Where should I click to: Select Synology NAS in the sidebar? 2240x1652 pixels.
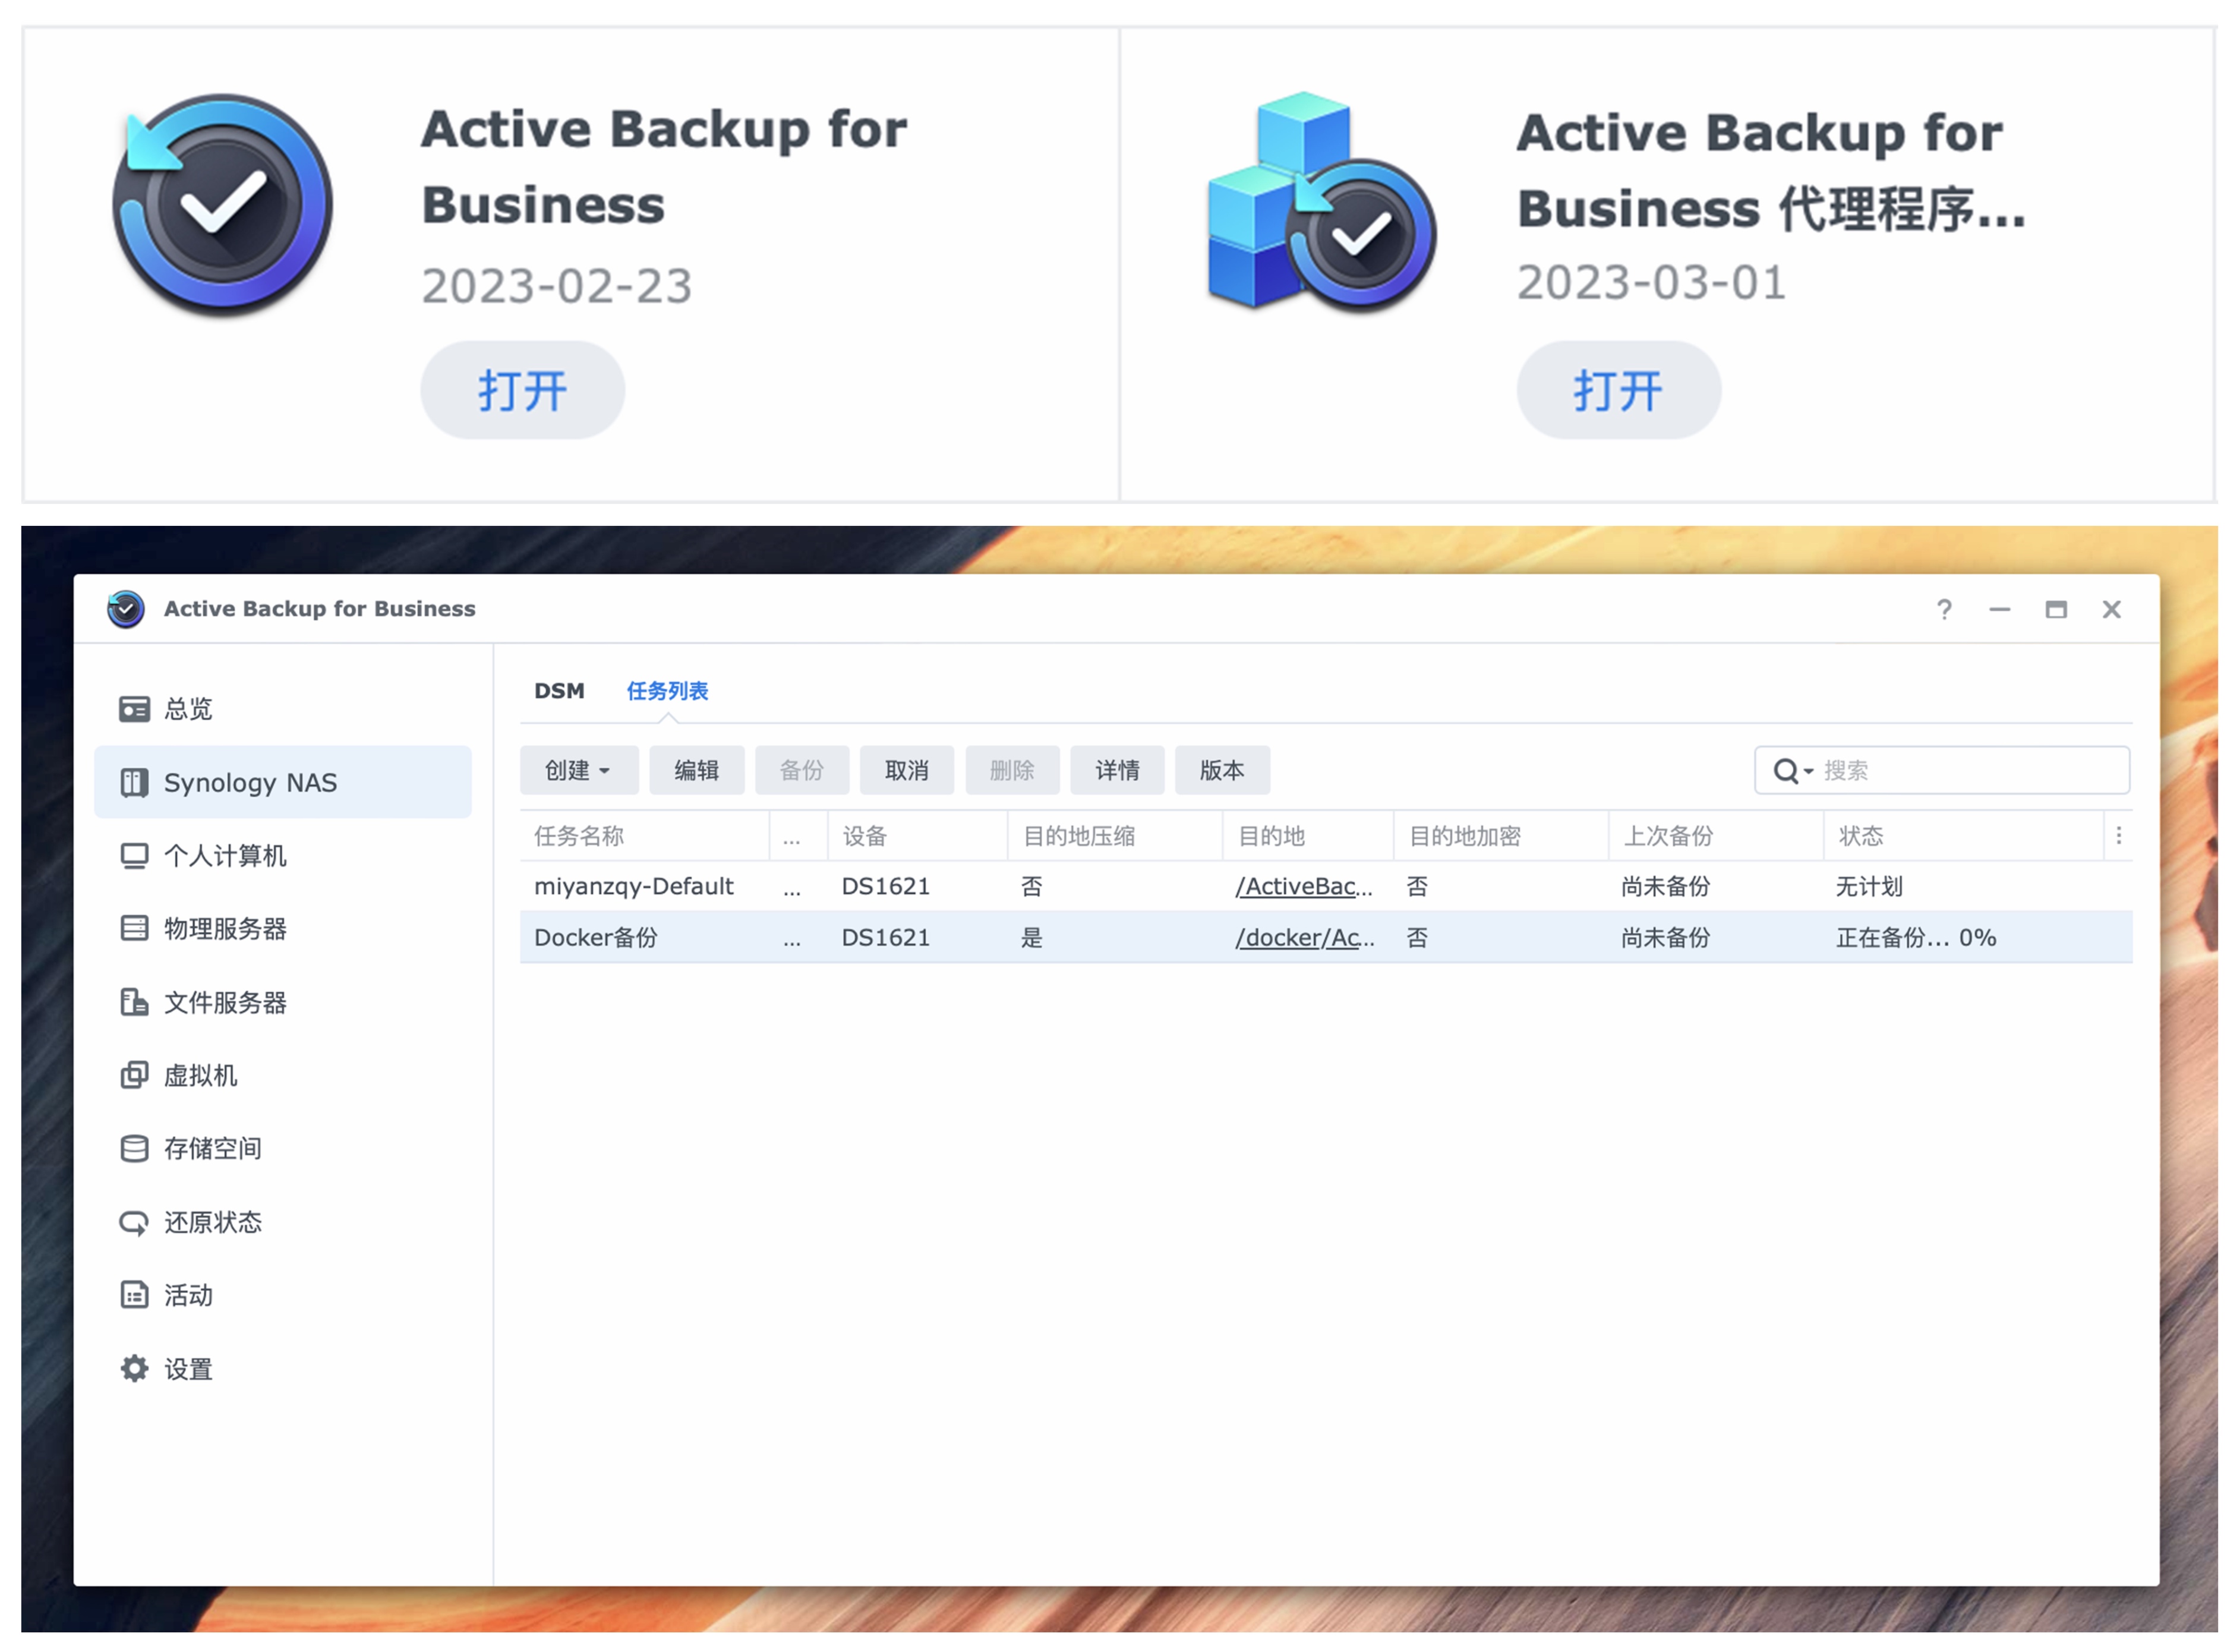click(x=251, y=782)
